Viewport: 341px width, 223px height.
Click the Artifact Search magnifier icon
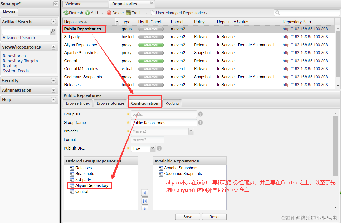tap(53, 31)
